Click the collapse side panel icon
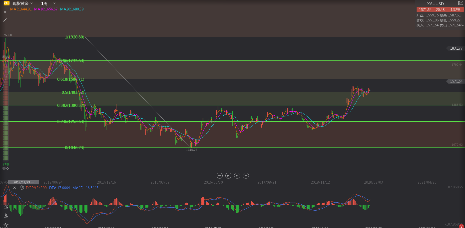 [x=460, y=3]
